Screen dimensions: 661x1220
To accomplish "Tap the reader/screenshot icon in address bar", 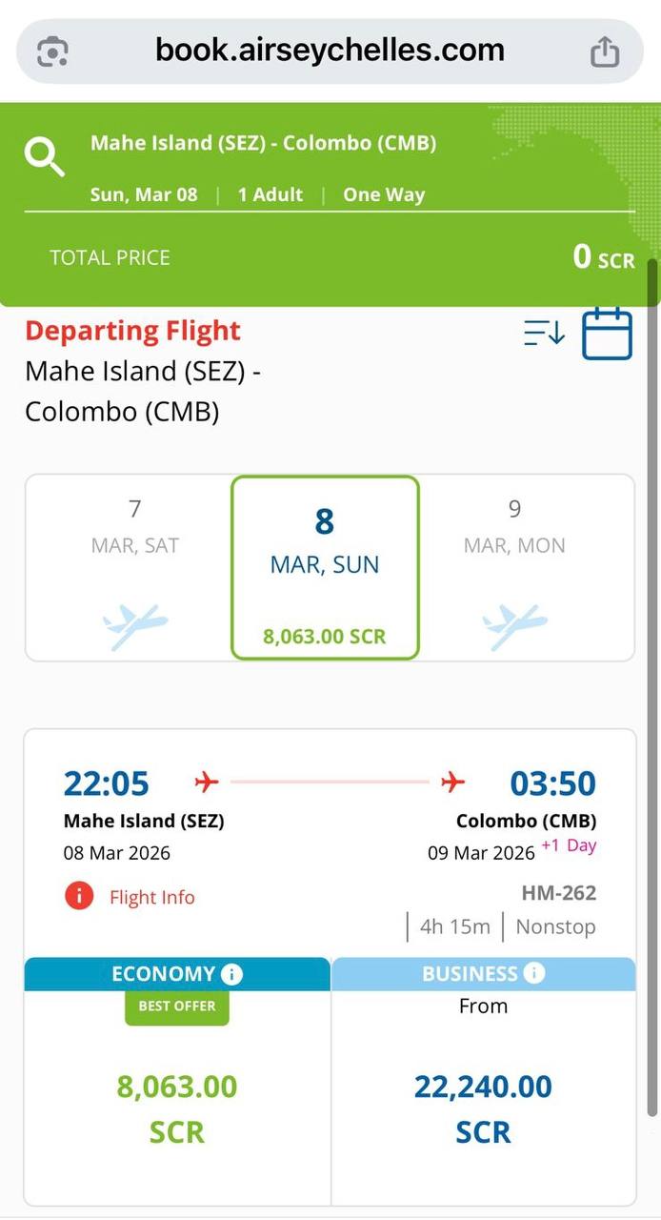I will click(x=52, y=51).
